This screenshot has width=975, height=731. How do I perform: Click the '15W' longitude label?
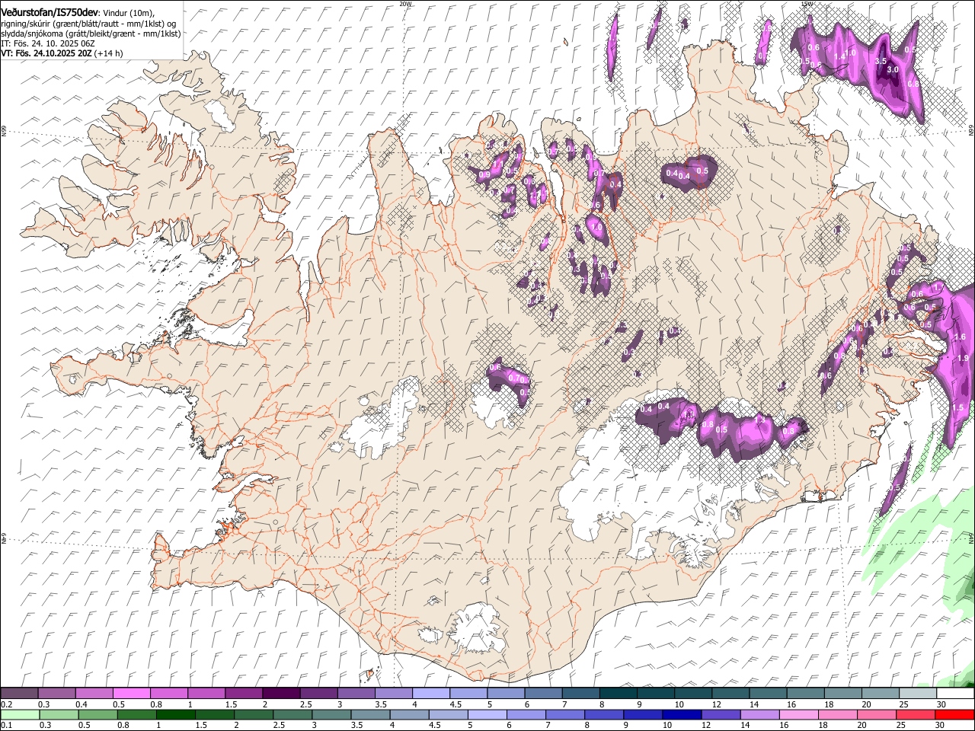click(807, 4)
